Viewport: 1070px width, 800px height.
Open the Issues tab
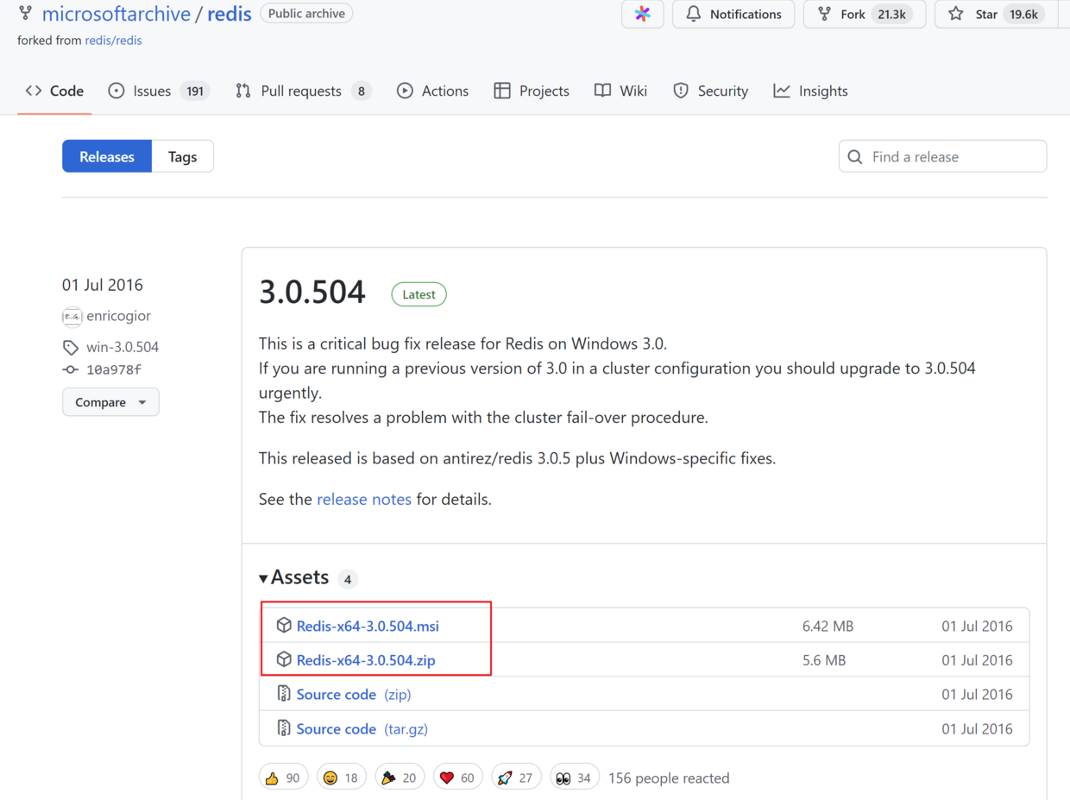[159, 91]
